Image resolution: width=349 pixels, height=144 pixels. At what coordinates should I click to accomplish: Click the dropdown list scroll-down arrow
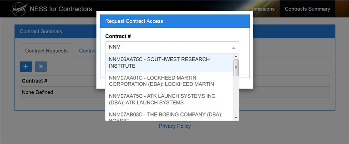coord(236,118)
